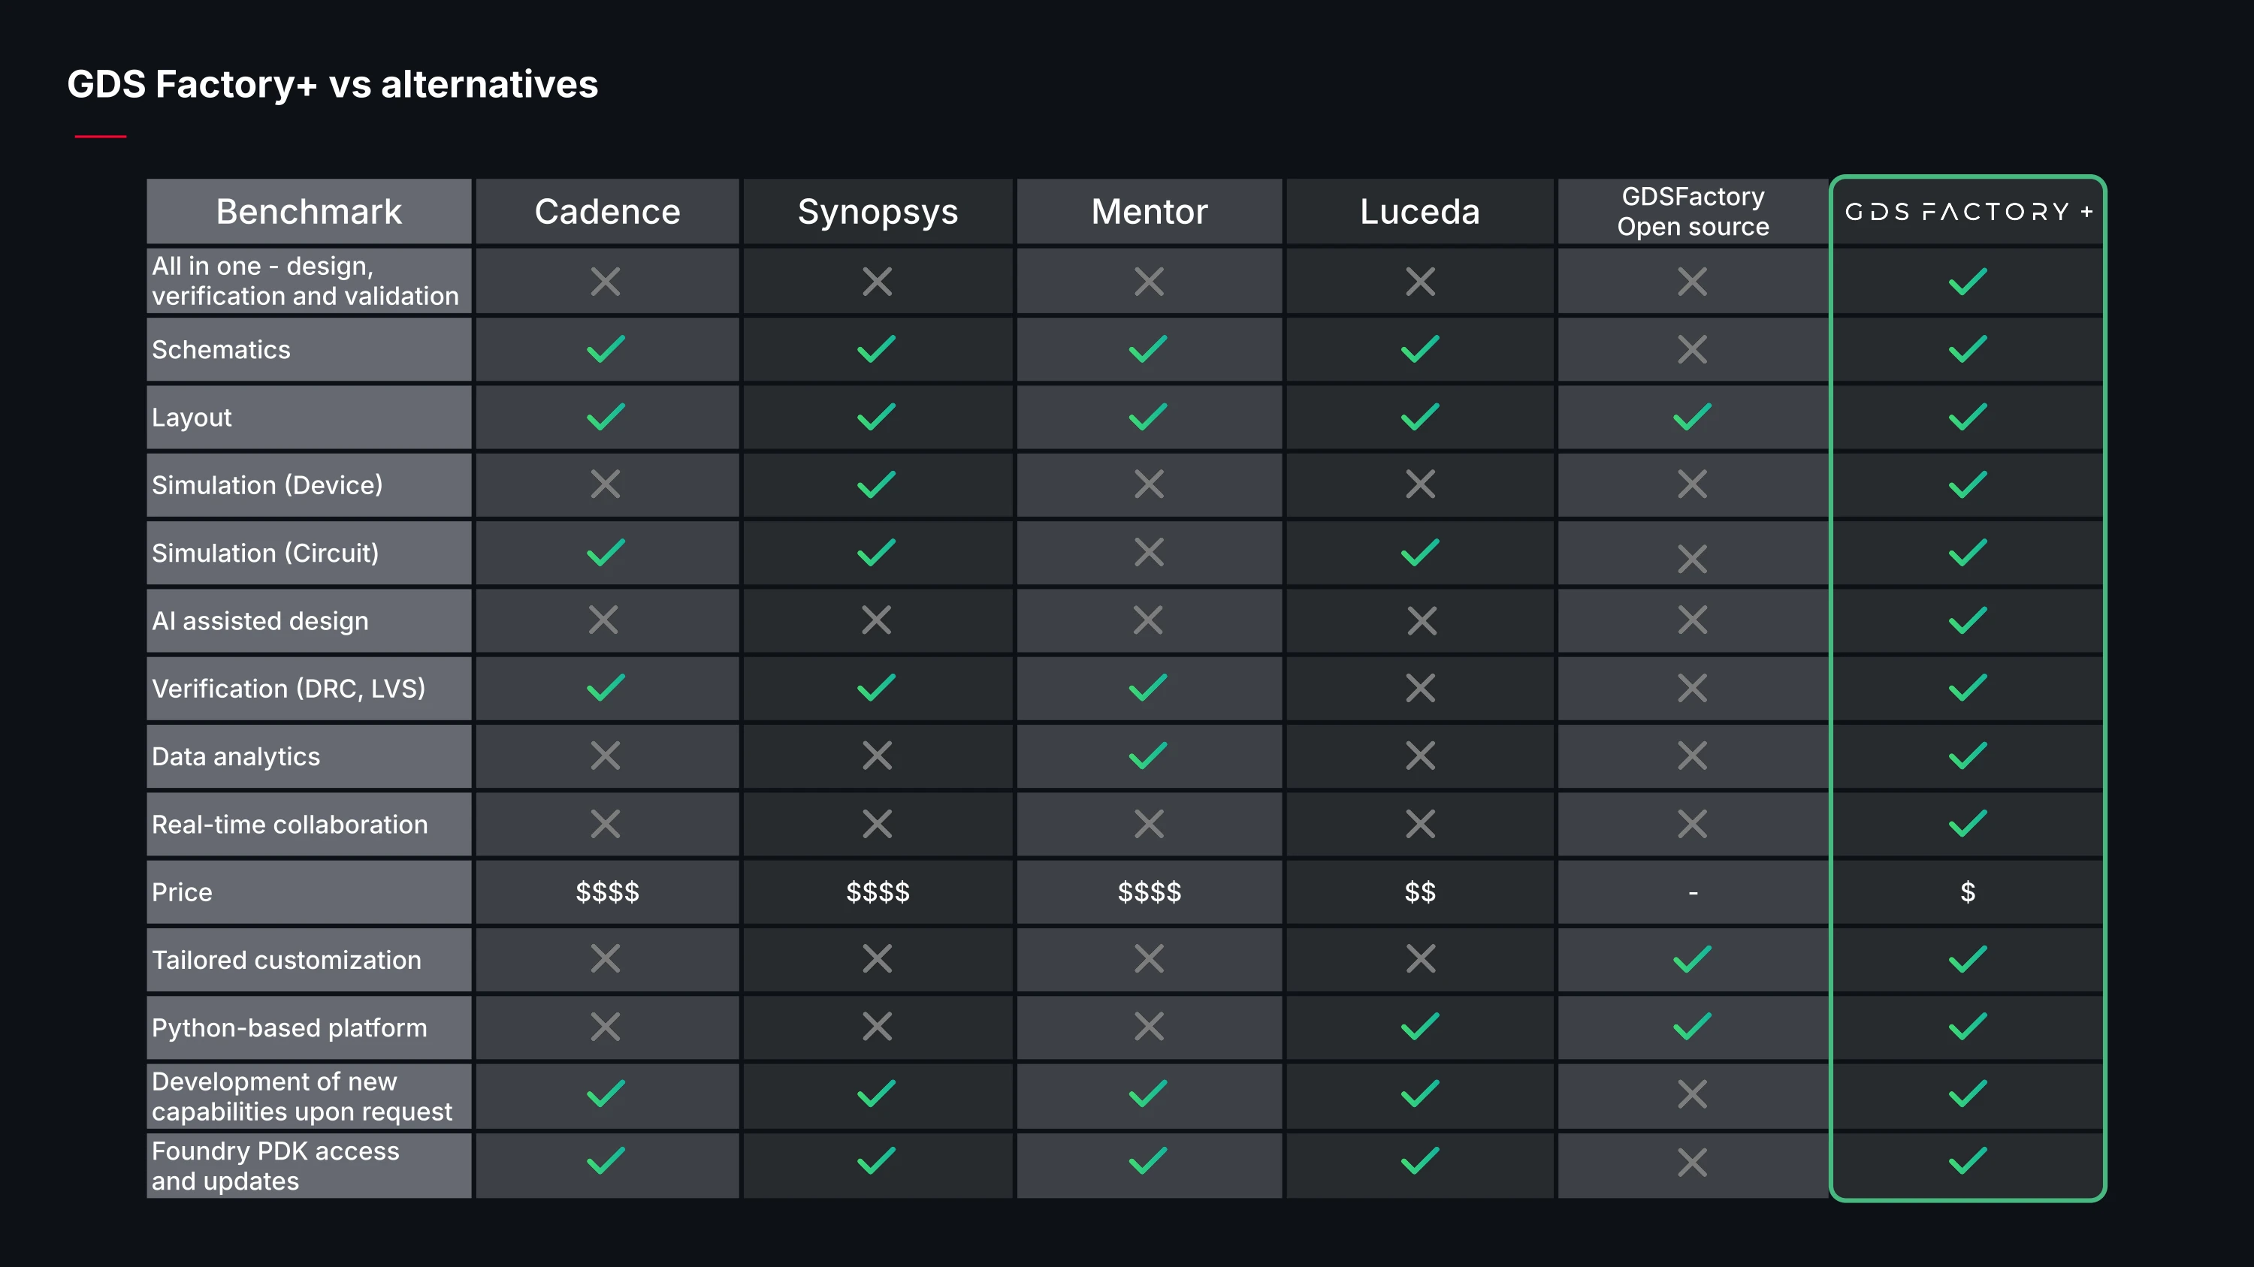The width and height of the screenshot is (2254, 1267).
Task: Click the 'GDSFactory Open source' column header
Action: click(x=1693, y=212)
